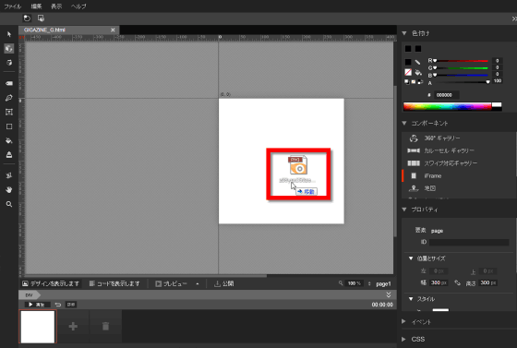This screenshot has width=517, height=348.
Task: Select the Hand pan tool
Action: [x=9, y=190]
